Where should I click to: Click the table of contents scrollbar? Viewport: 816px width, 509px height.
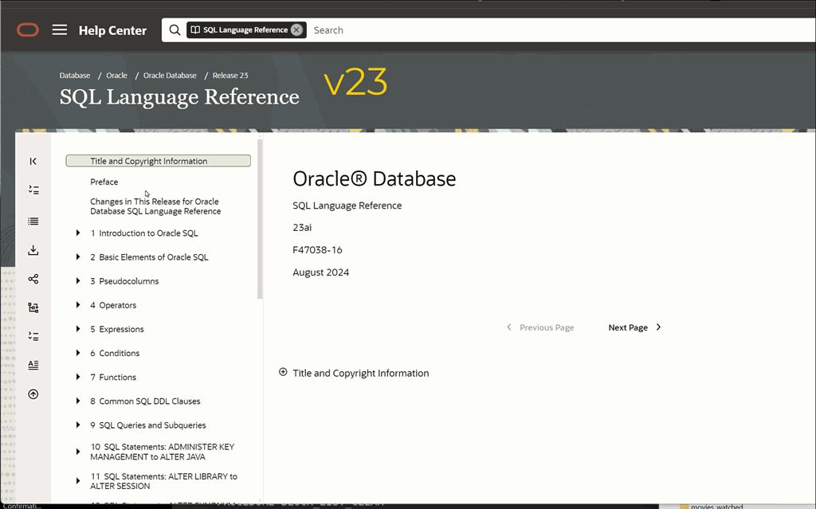260,218
